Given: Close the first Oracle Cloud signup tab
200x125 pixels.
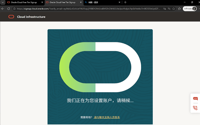Looking at the screenshot, I should (42, 2).
